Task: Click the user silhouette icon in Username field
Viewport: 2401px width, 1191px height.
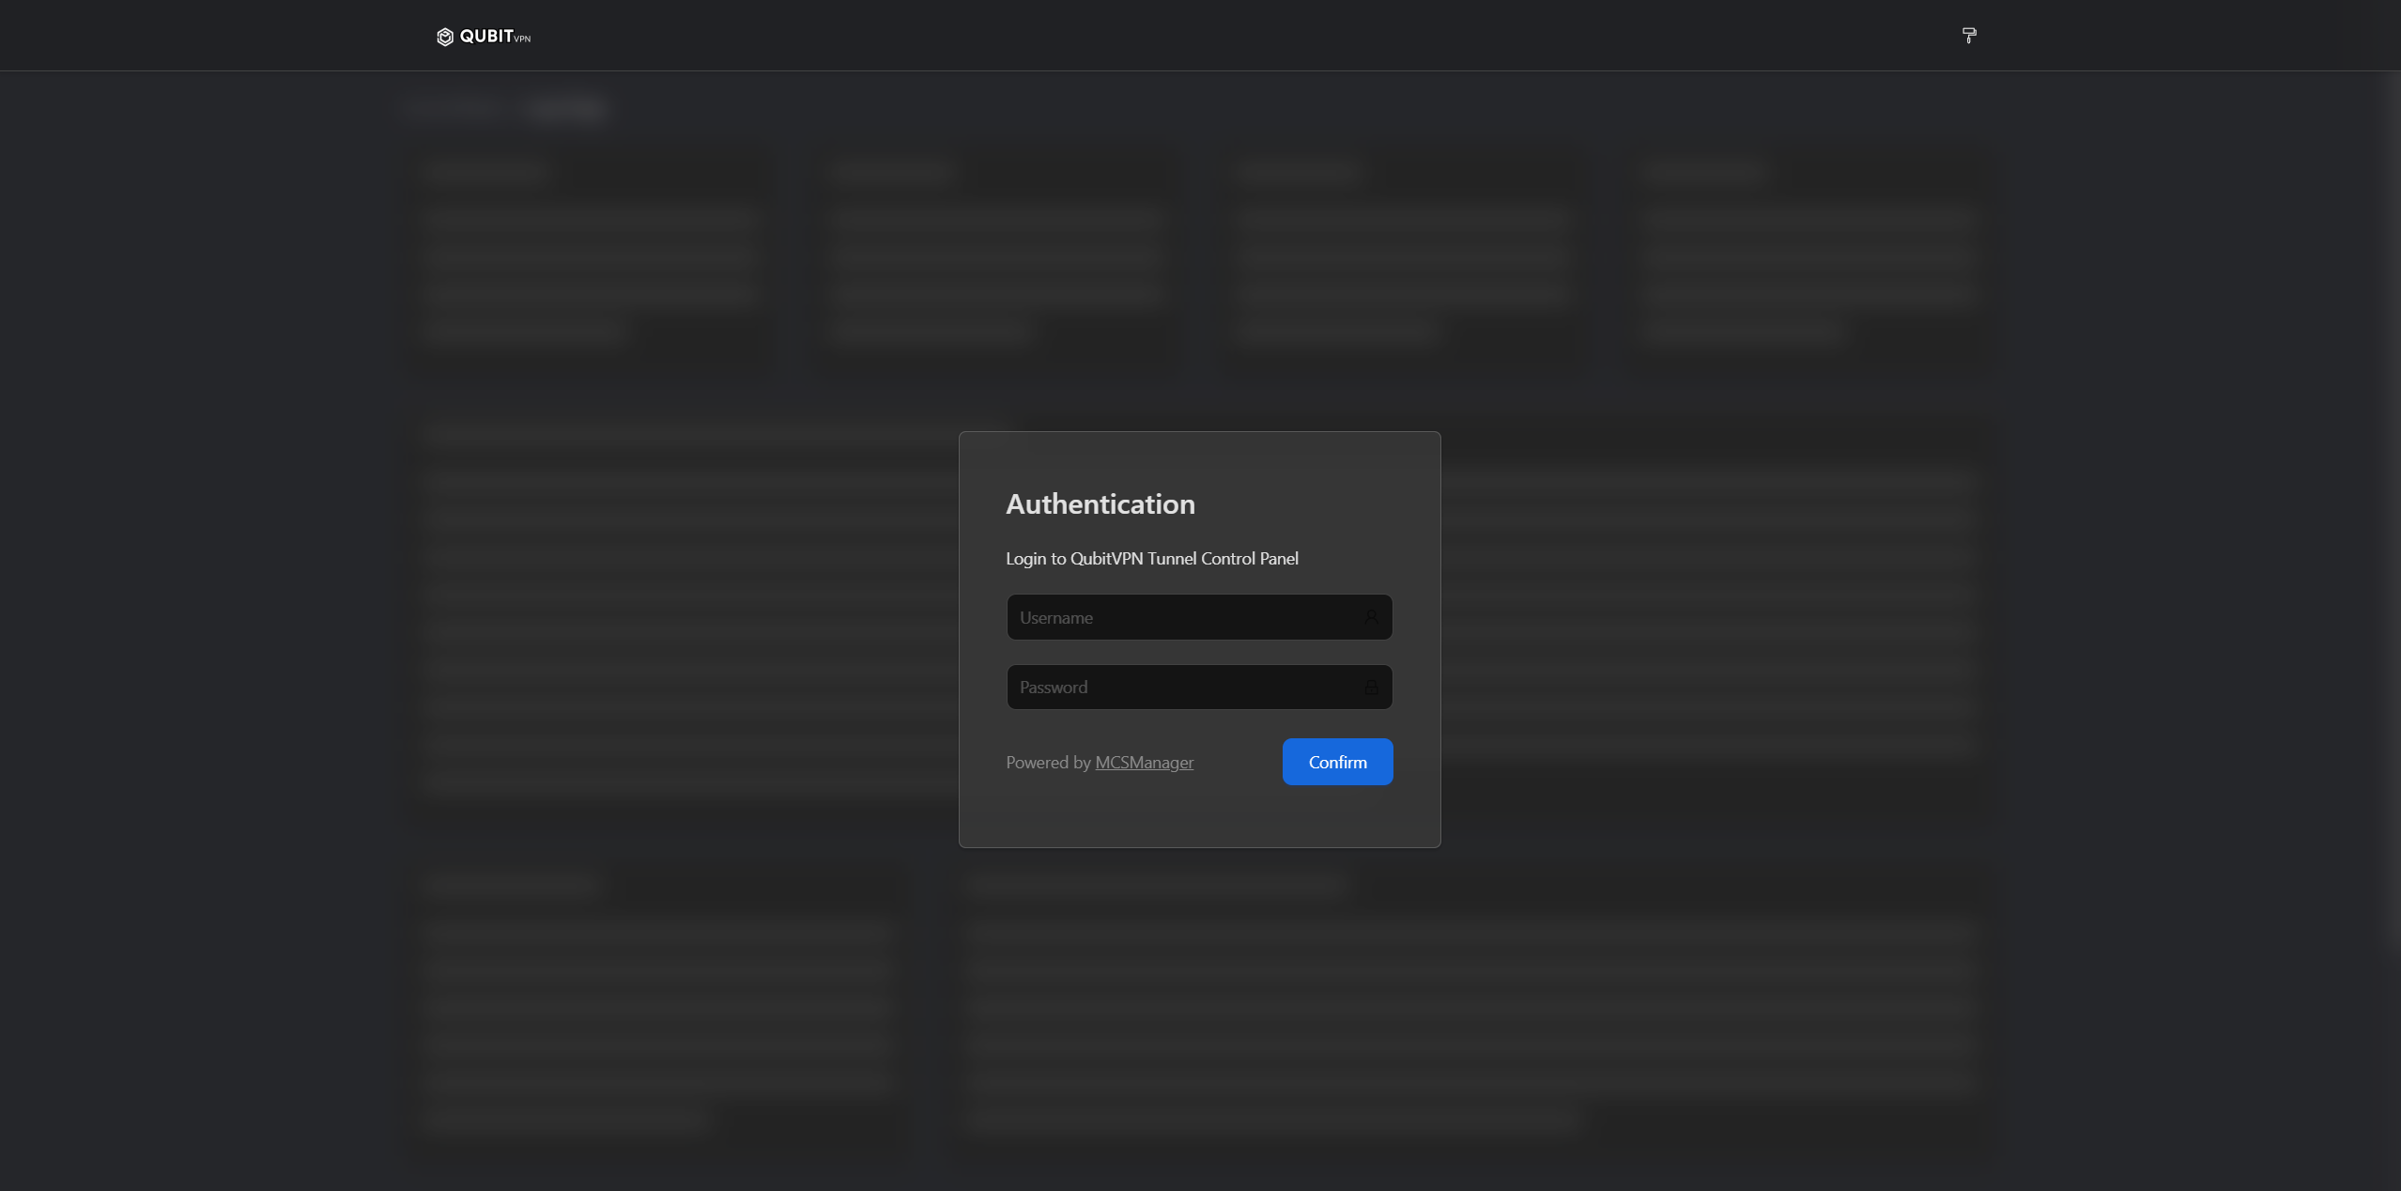Action: pyautogui.click(x=1371, y=617)
